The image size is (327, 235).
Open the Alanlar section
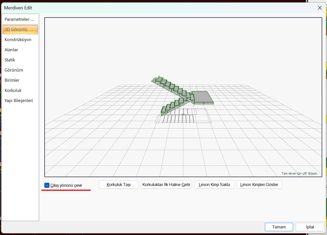click(11, 50)
